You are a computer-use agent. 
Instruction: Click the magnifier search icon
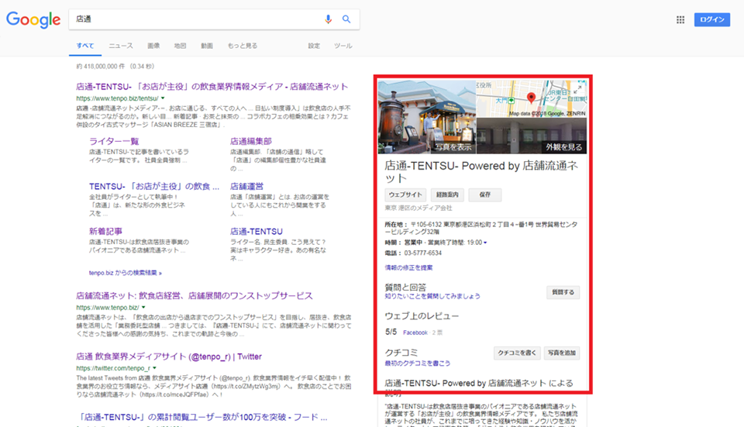(x=346, y=19)
